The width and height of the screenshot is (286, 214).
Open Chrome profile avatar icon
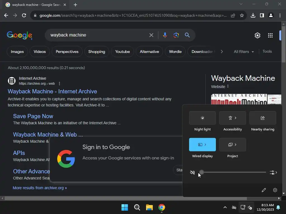271,16
